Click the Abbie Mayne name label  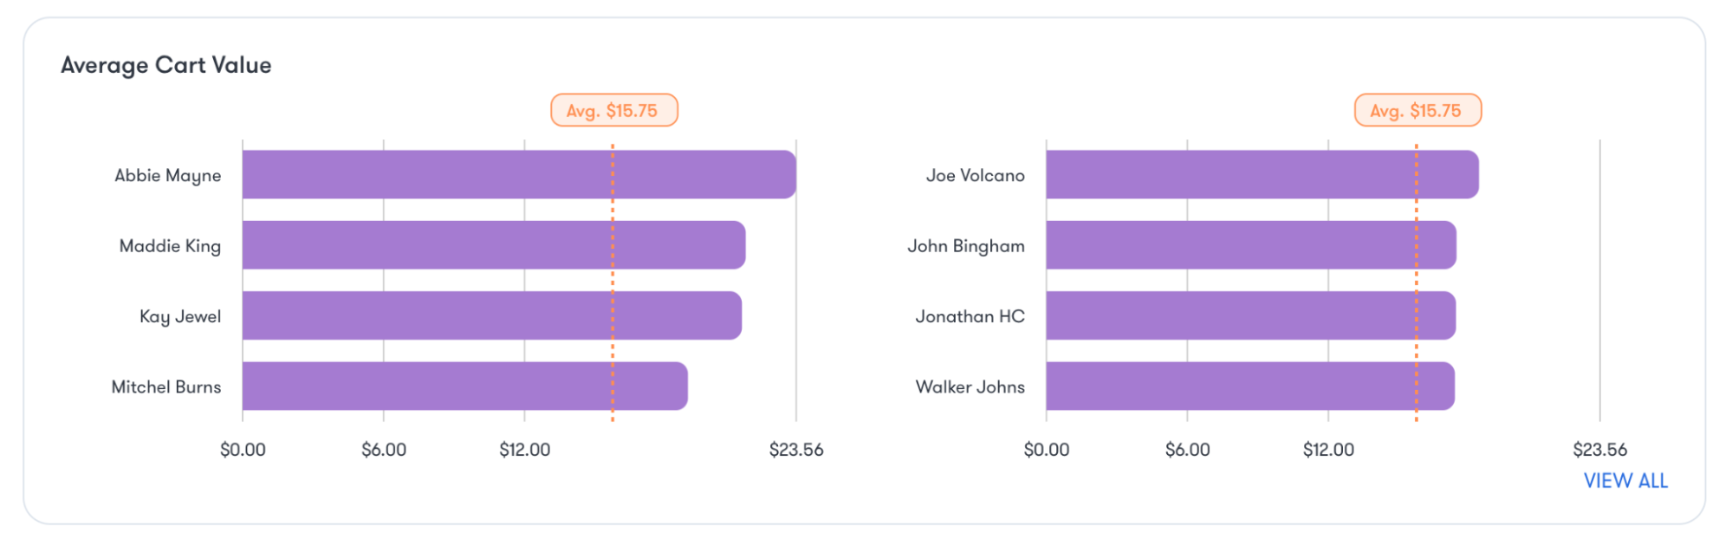pos(168,176)
